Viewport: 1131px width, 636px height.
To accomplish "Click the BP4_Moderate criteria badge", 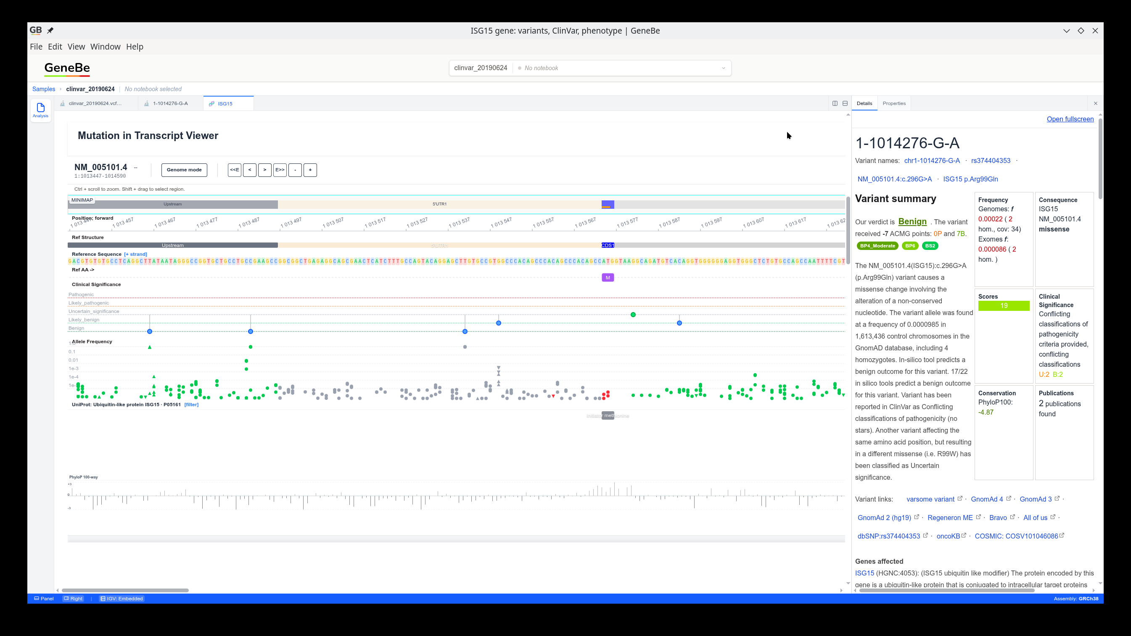I will [877, 246].
